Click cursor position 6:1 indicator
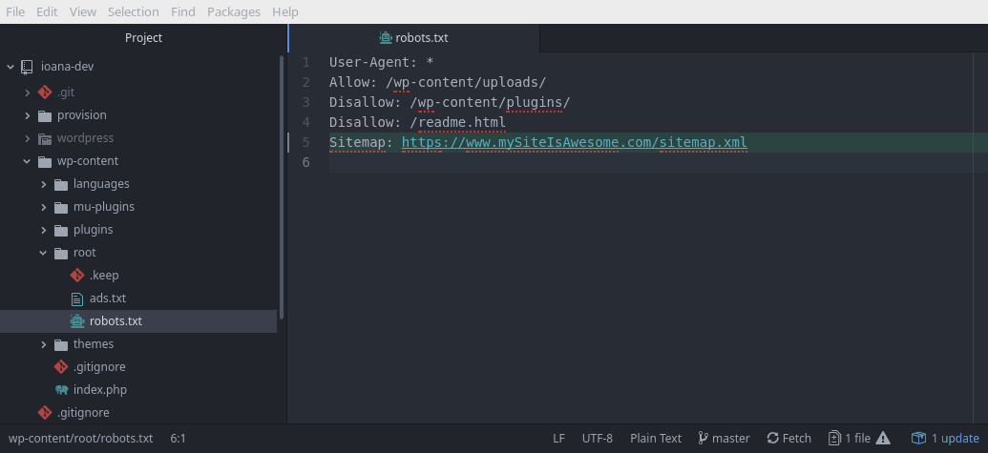Image resolution: width=988 pixels, height=453 pixels. click(x=179, y=438)
